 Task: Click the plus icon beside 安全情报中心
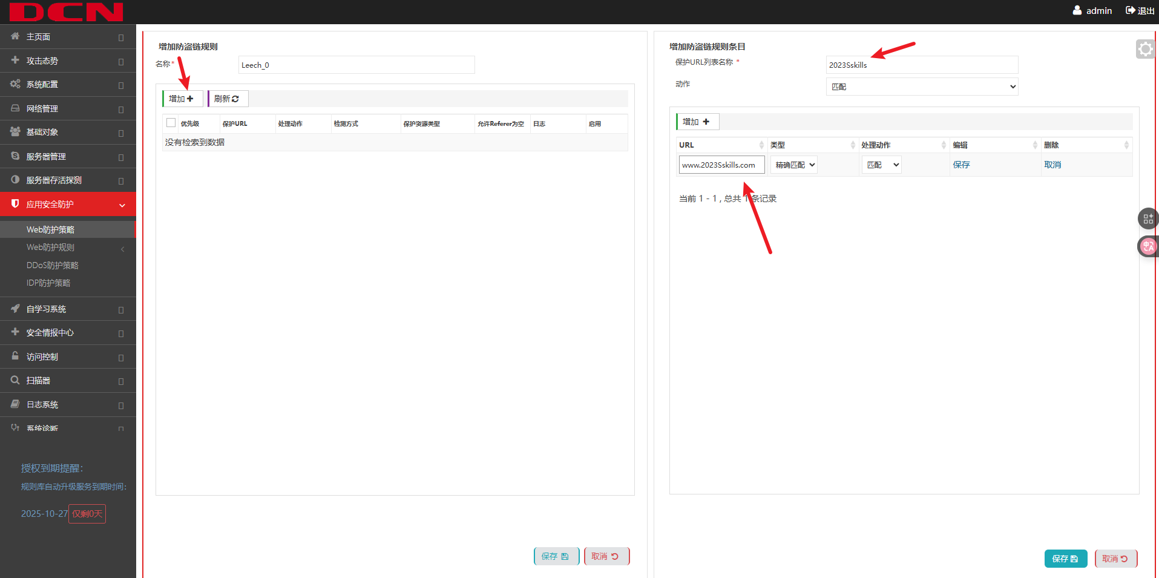tap(15, 332)
